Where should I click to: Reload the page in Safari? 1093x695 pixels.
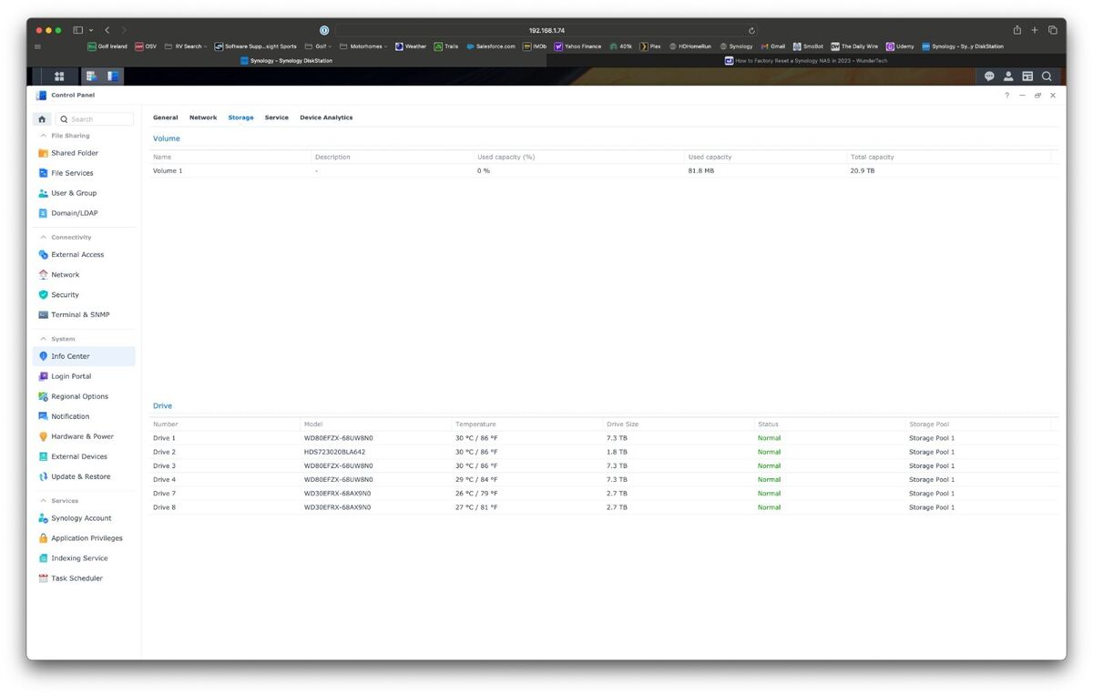[751, 30]
